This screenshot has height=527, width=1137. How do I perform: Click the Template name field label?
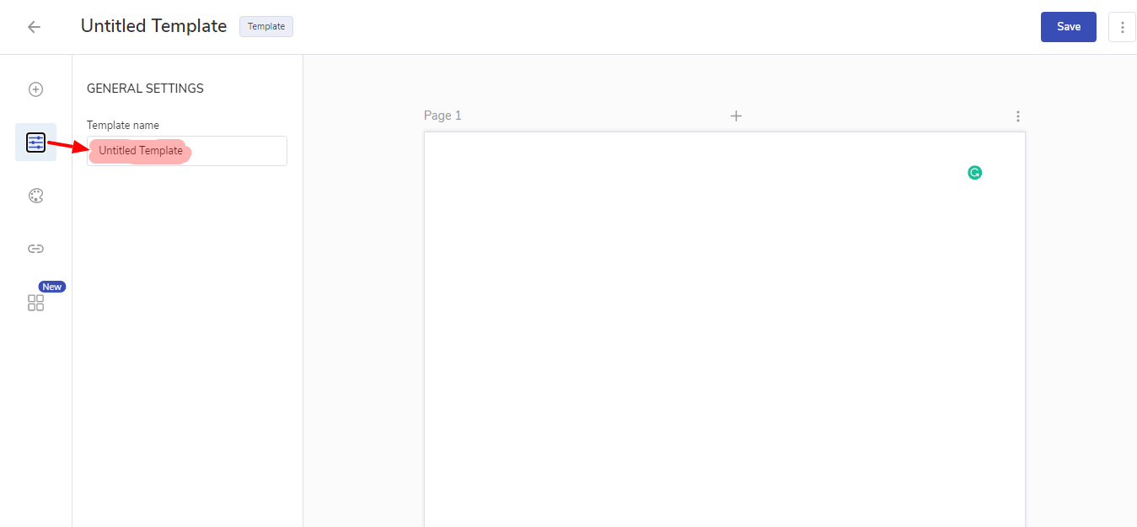coord(123,126)
